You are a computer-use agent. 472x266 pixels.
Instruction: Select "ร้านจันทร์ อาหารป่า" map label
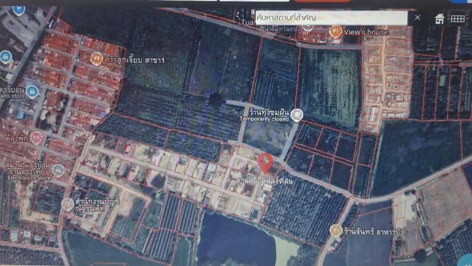(374, 232)
